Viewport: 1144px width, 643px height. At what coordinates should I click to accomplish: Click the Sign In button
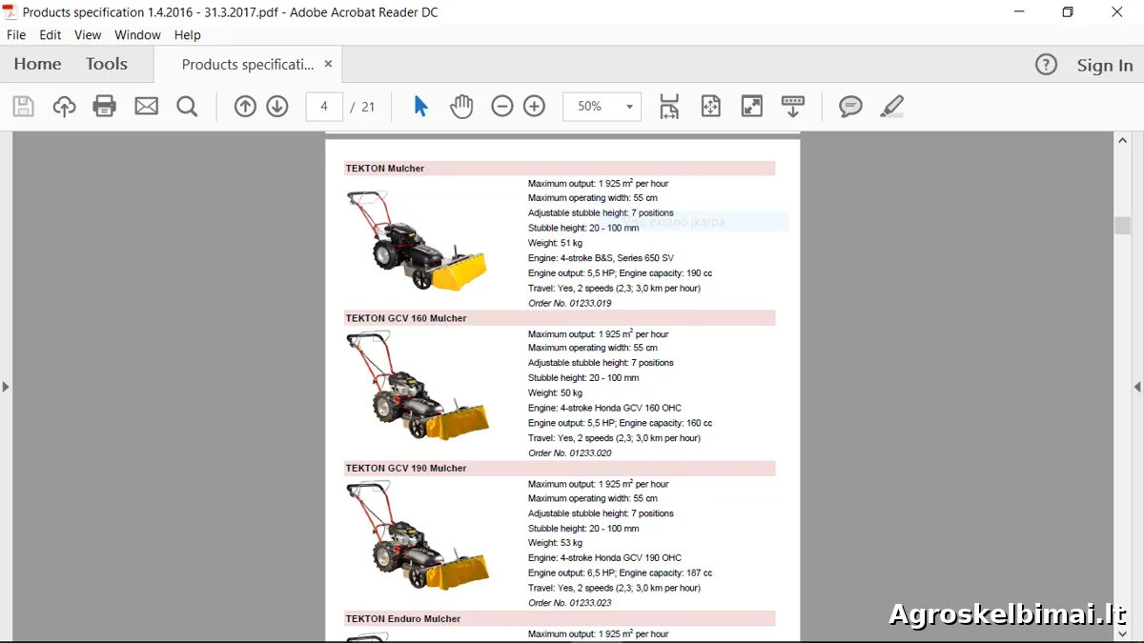coord(1105,65)
